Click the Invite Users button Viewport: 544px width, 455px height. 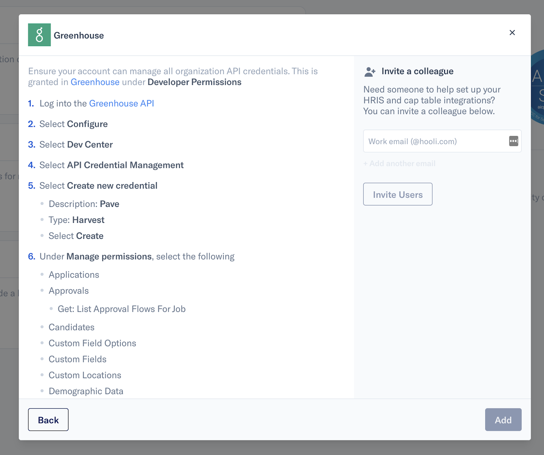coord(398,194)
